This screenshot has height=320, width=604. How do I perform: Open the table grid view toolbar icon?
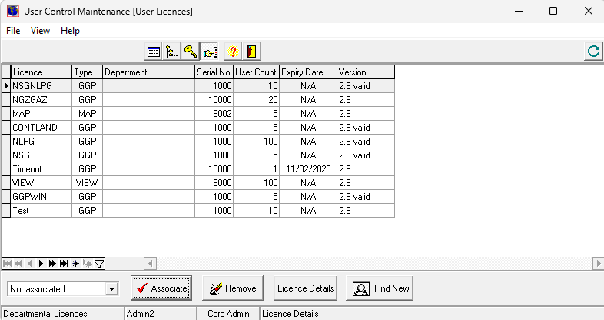coord(154,52)
